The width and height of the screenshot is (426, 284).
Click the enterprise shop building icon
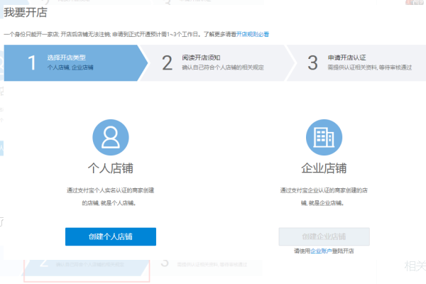(324, 137)
